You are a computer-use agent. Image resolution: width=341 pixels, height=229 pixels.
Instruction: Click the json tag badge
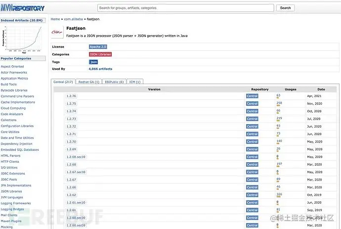click(x=93, y=62)
